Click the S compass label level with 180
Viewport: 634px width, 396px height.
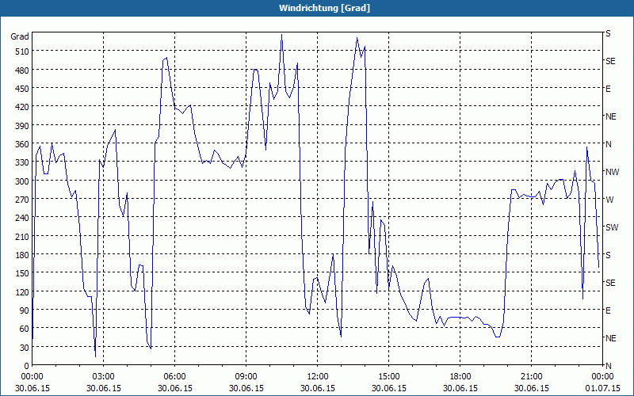608,255
